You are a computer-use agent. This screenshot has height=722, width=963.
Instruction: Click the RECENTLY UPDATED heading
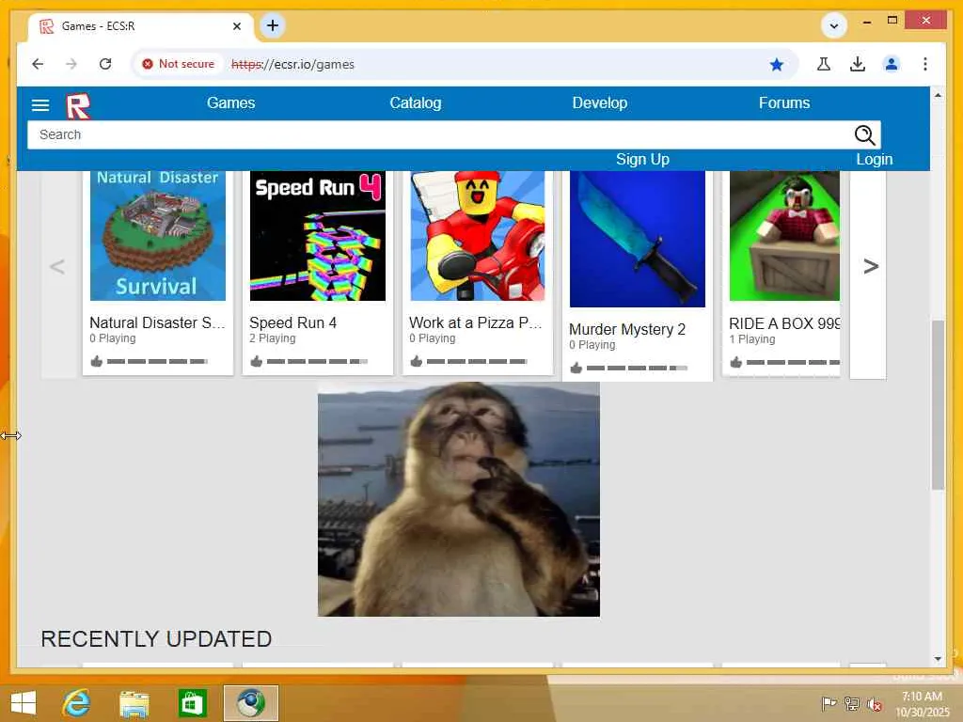click(x=157, y=639)
